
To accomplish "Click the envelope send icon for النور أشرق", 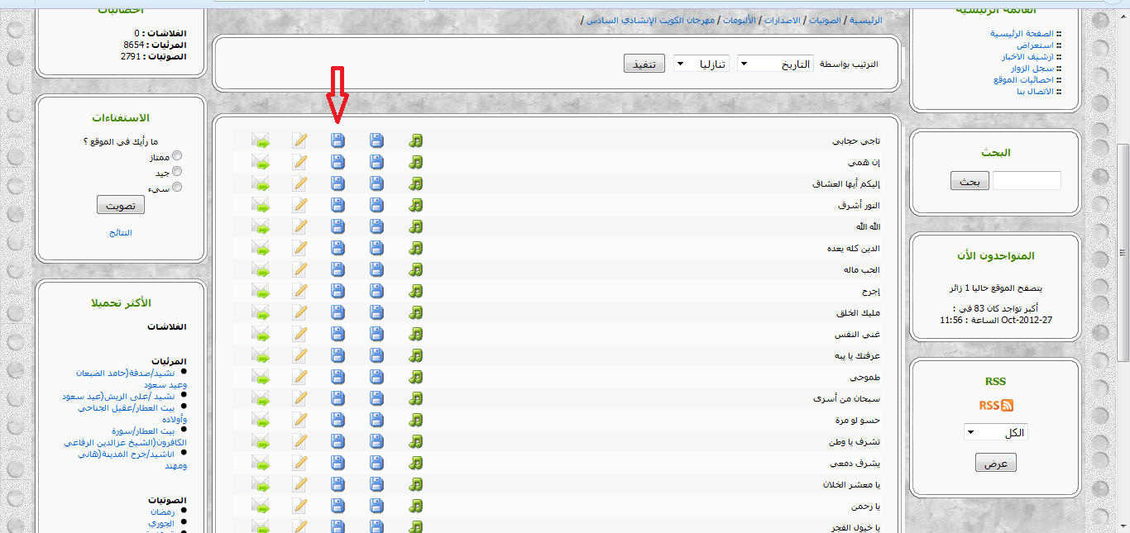I will click(261, 205).
